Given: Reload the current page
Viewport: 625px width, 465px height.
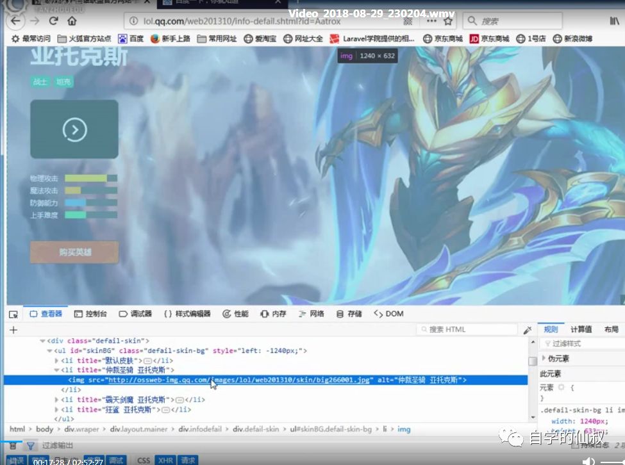Looking at the screenshot, I should (53, 20).
